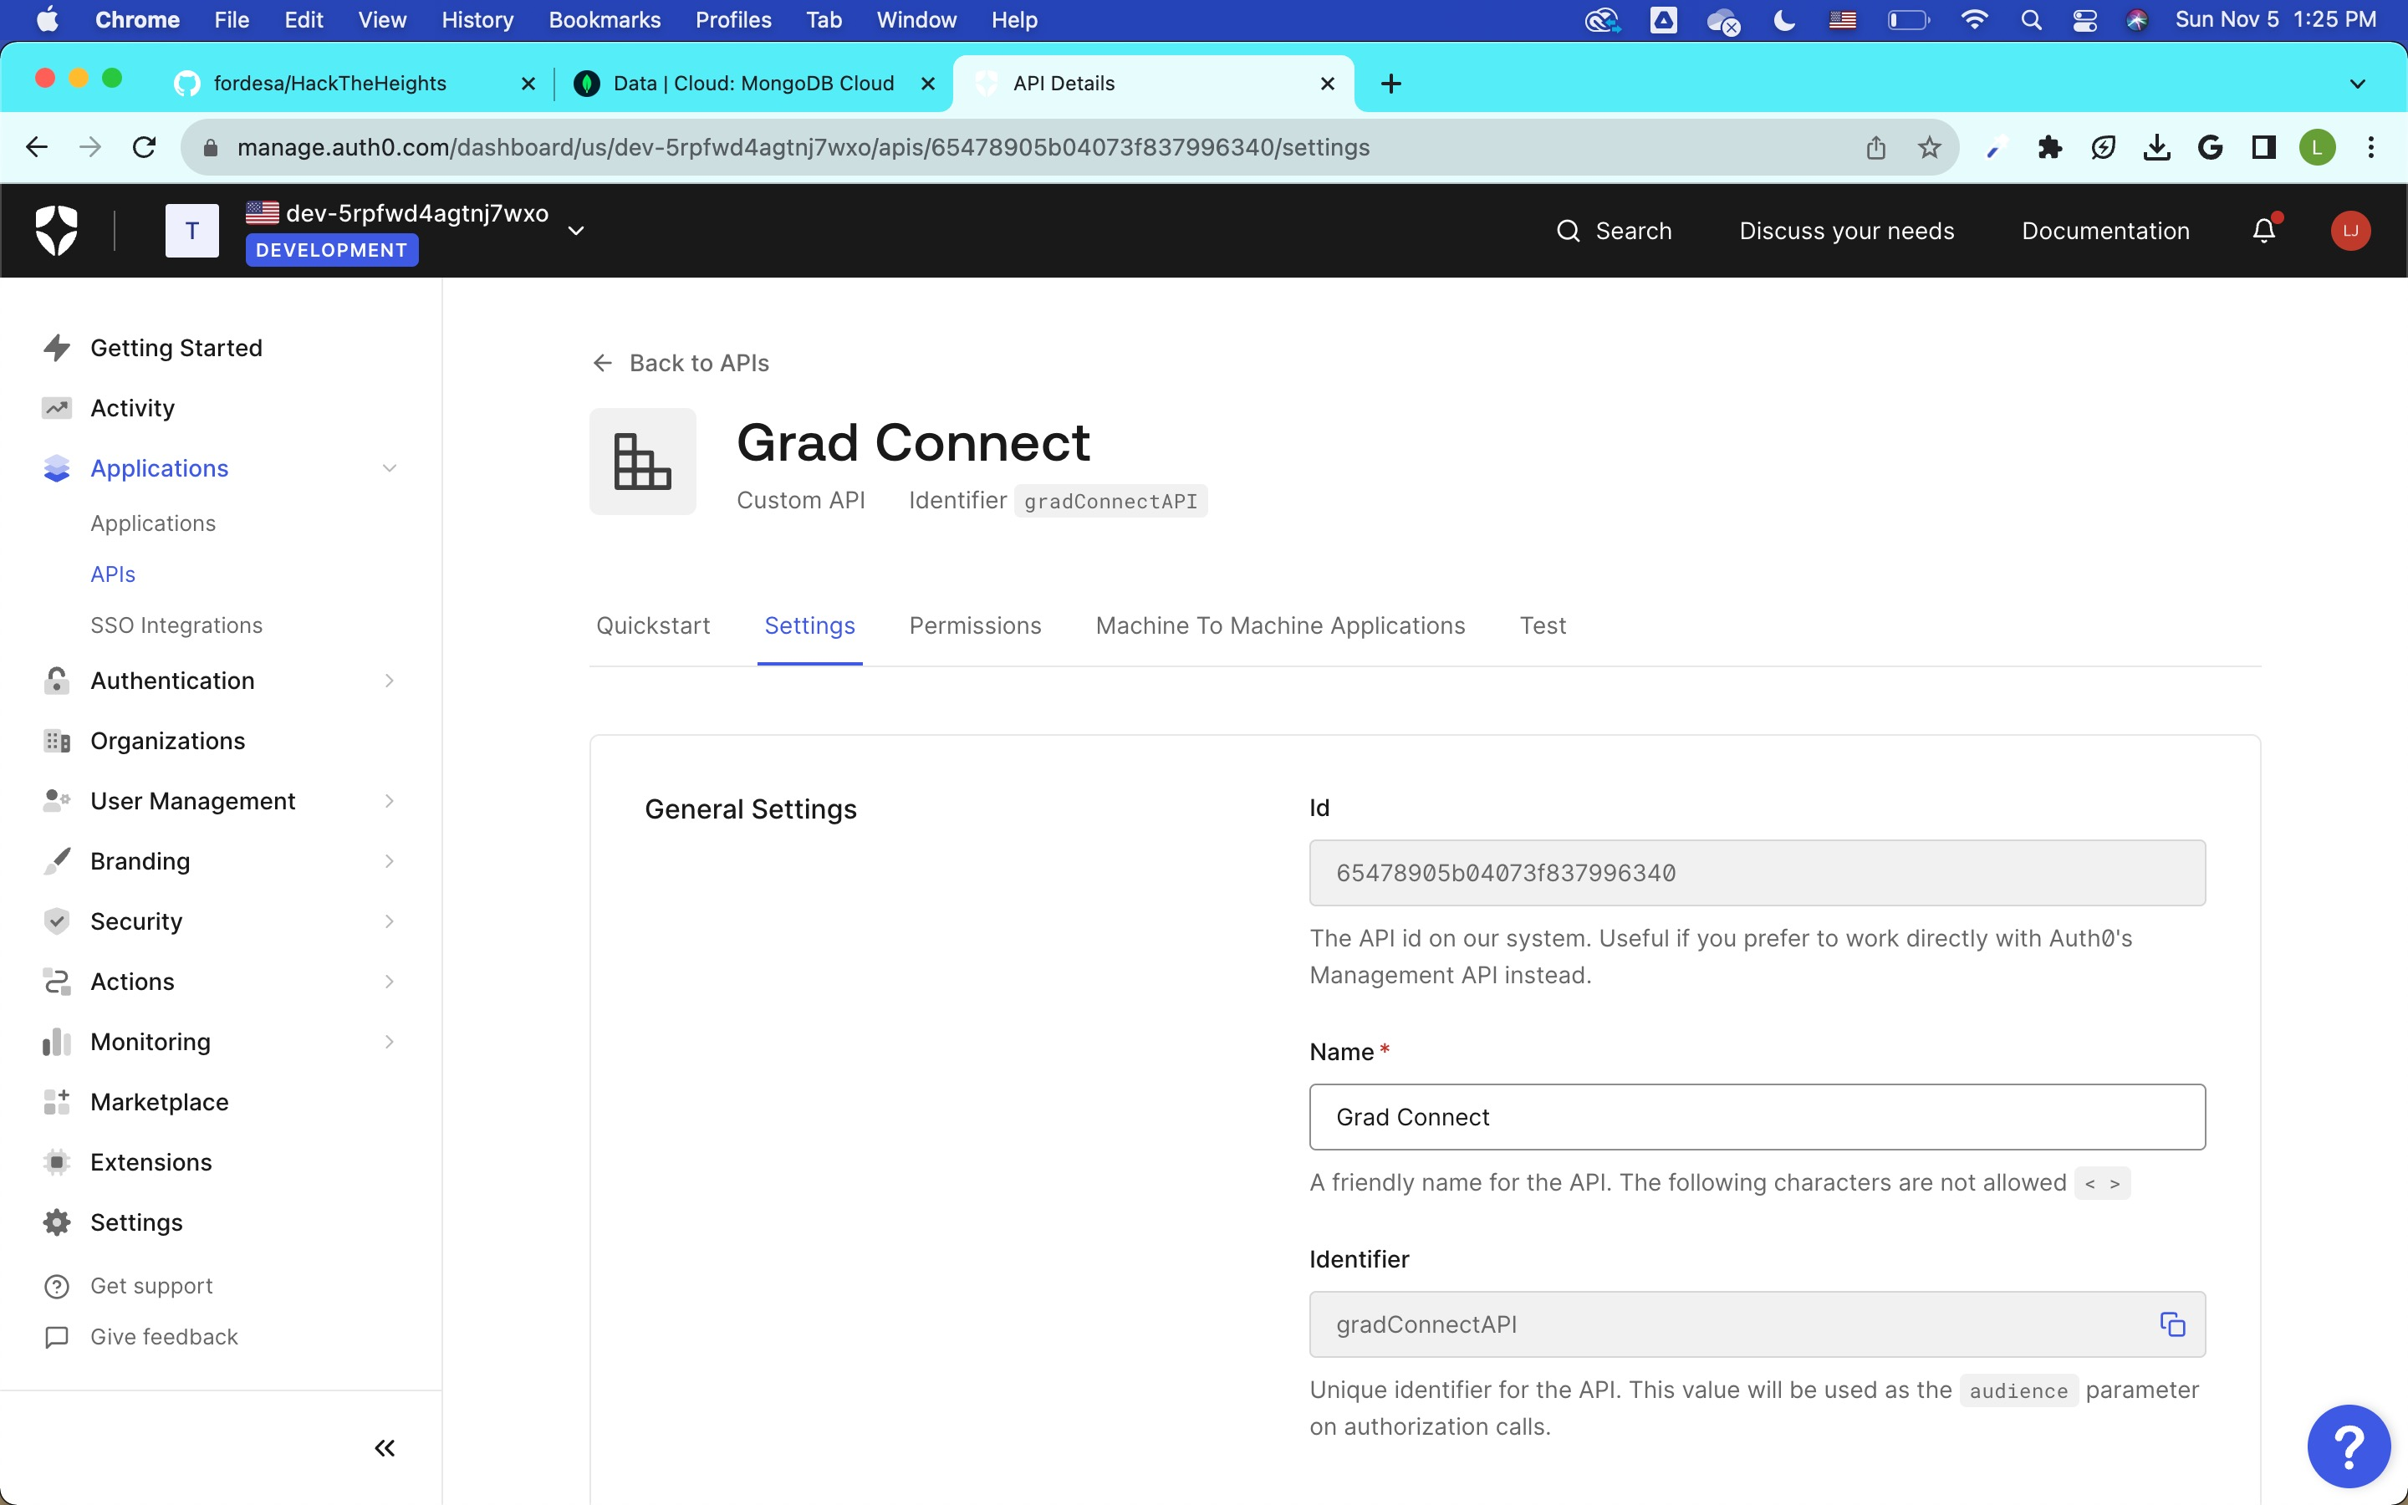Collapse the sidebar with the double chevron
Viewport: 2408px width, 1505px height.
[x=386, y=1448]
